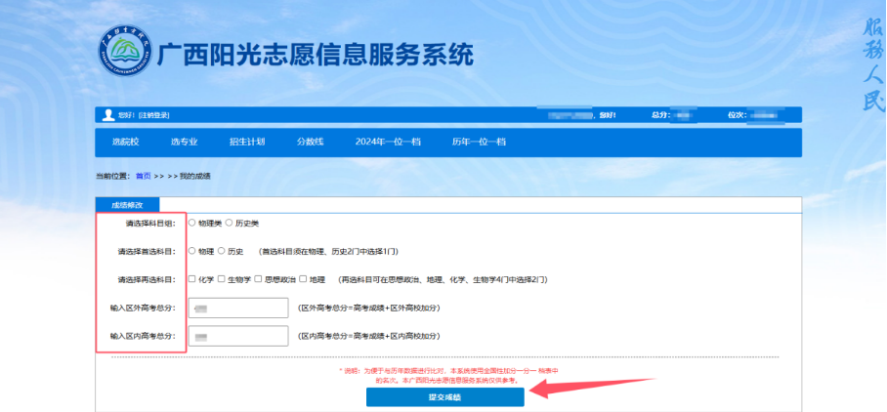The height and width of the screenshot is (412, 887).
Task: Click the 注销登录 logout link
Action: tap(153, 115)
